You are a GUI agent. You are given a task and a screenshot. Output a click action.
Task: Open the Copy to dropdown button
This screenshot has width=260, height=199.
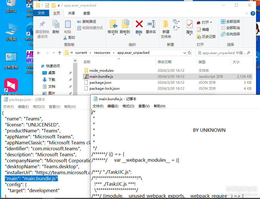(125, 27)
